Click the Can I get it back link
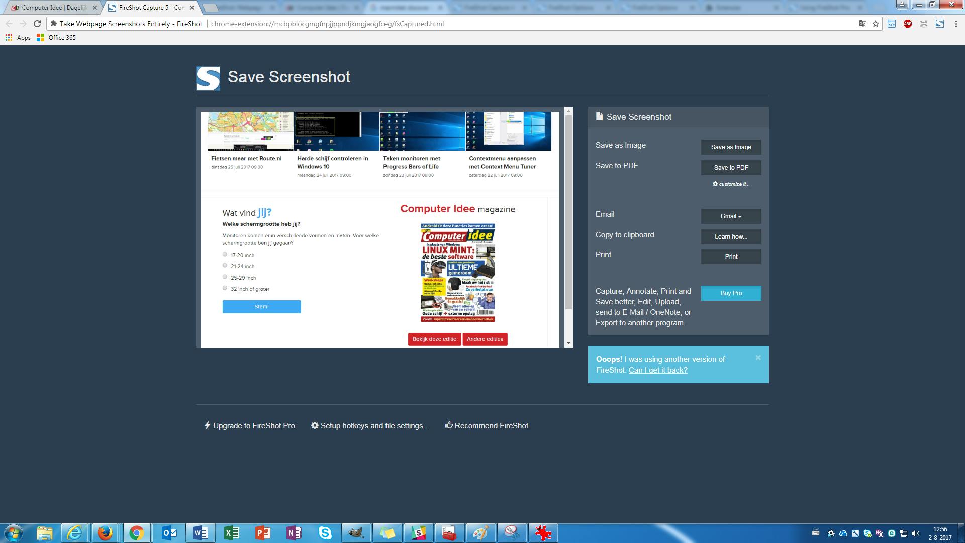965x543 pixels. (657, 370)
